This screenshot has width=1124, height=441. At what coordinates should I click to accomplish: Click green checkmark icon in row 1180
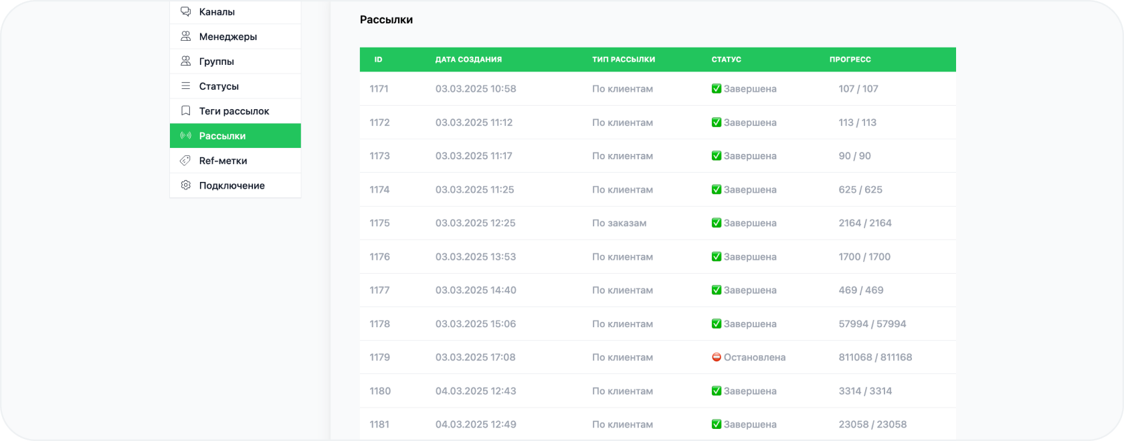pos(717,391)
